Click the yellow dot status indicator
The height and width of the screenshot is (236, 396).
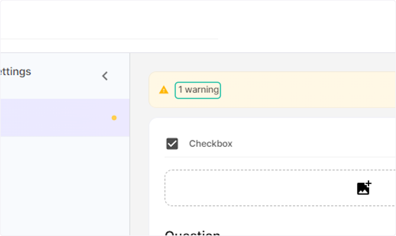[x=114, y=118]
